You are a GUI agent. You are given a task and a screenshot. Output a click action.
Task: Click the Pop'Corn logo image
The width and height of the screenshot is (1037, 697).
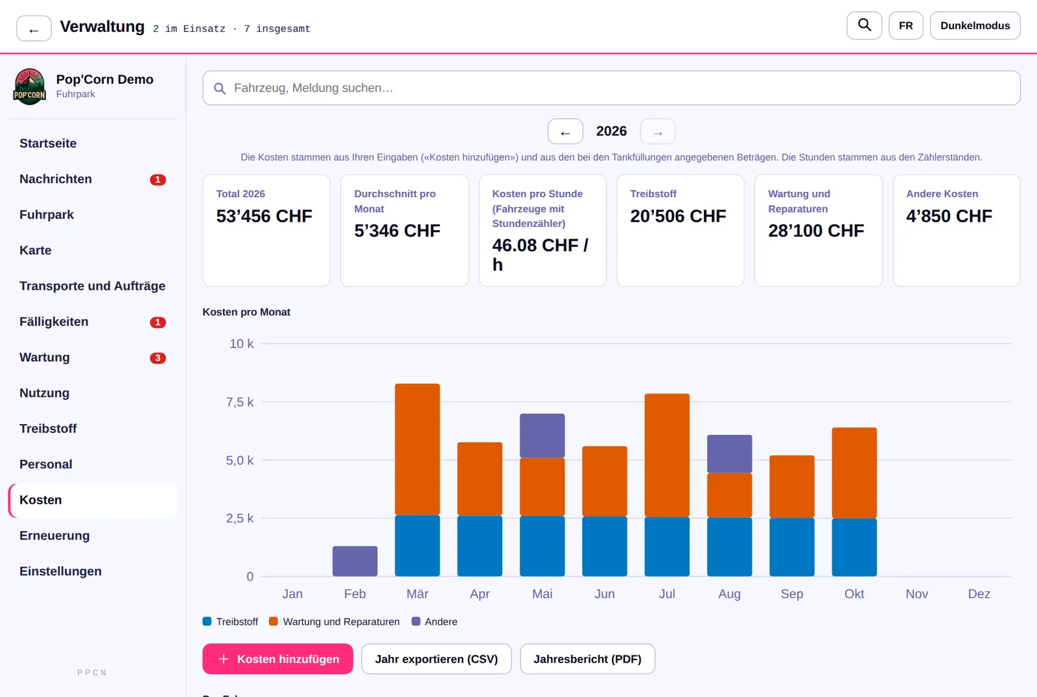[x=30, y=86]
